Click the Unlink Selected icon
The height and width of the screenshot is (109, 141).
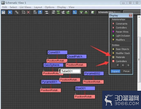24,12
